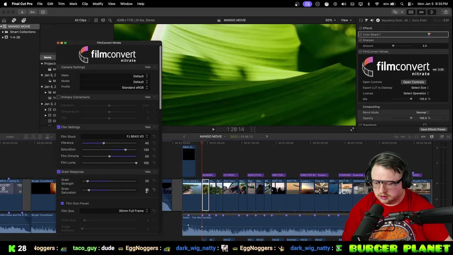
Task: Reset the Vibrance value in FilmConvert
Action: 154,143
